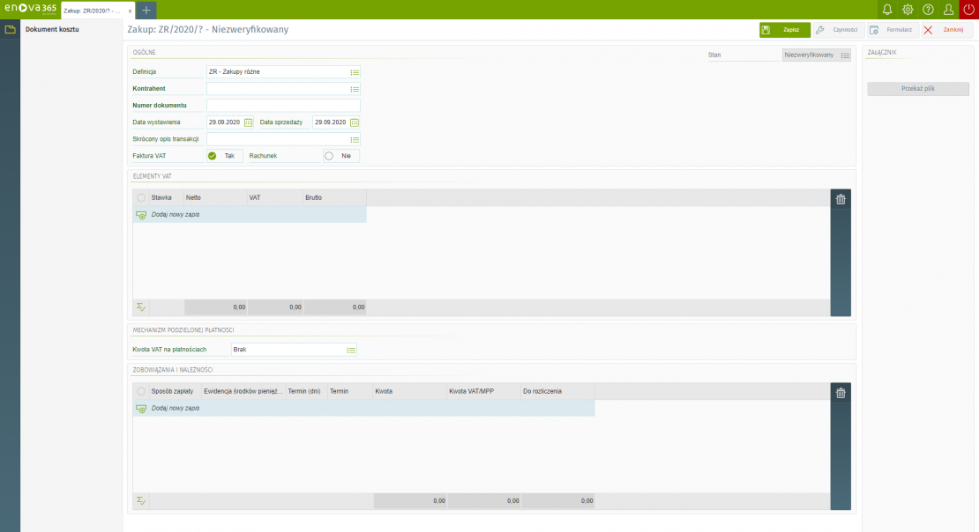979x532 pixels.
Task: Click the notifications bell icon
Action: coord(887,10)
